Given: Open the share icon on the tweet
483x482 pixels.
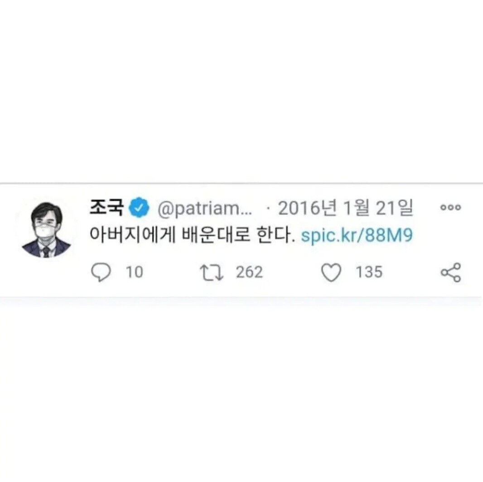Looking at the screenshot, I should pos(451,272).
